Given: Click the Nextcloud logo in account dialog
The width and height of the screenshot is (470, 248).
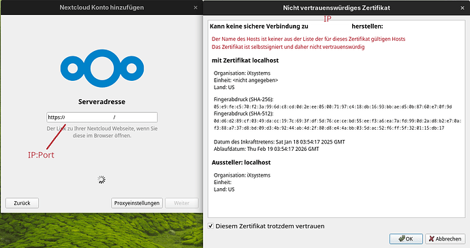Looking at the screenshot, I should pos(102,68).
